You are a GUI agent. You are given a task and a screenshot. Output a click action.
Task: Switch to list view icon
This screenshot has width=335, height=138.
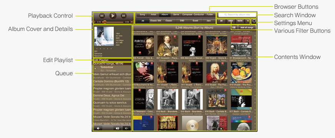pos(234,28)
